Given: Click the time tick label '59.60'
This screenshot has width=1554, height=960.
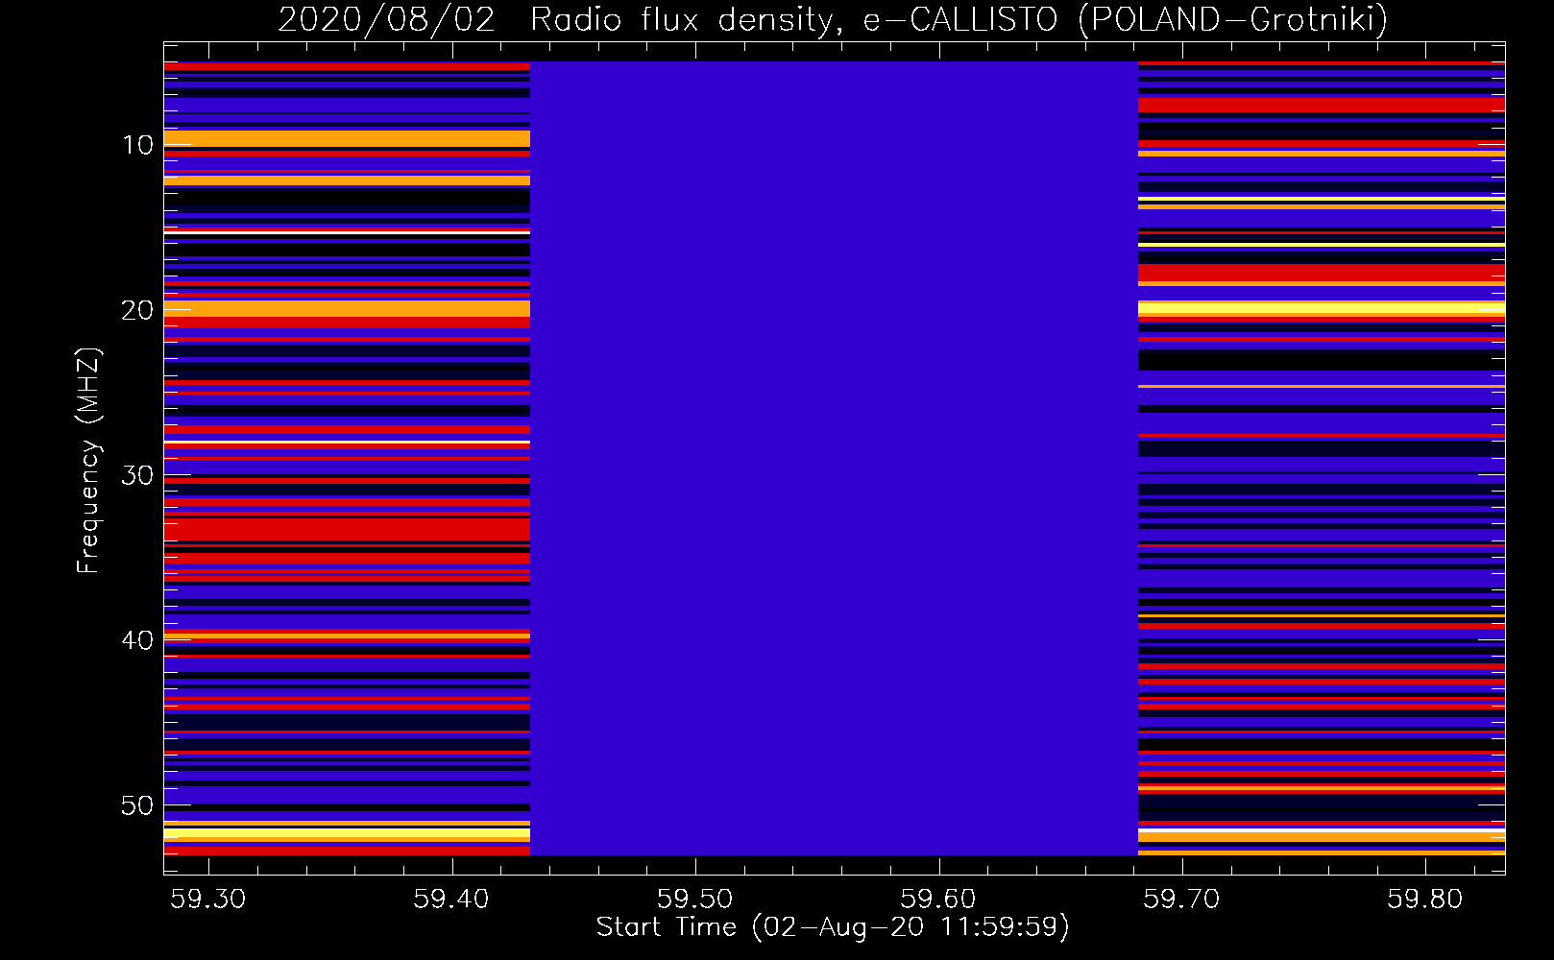Looking at the screenshot, I should coord(938,900).
